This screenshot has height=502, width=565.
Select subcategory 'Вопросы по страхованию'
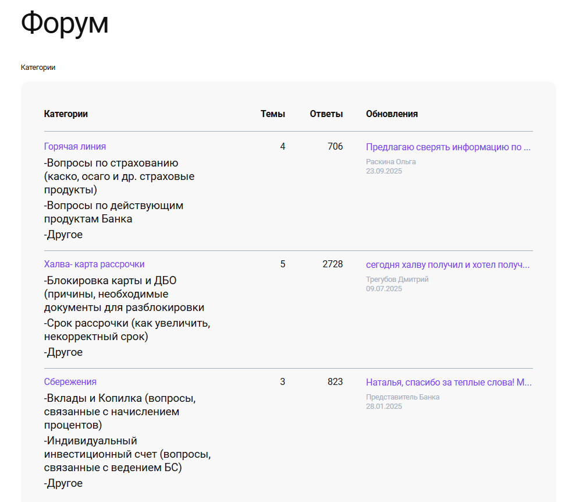pos(119,176)
